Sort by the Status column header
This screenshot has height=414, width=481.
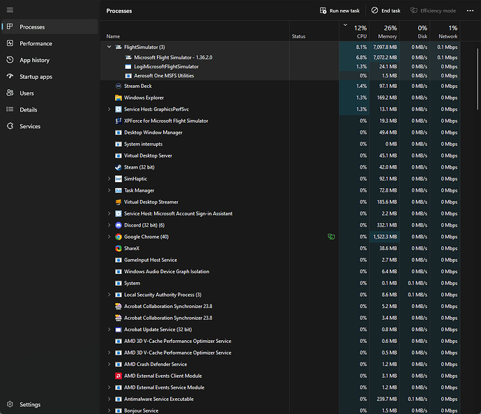[x=314, y=31]
